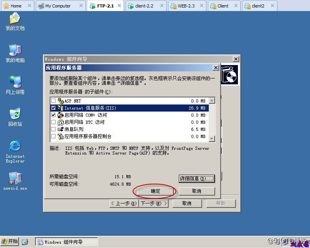Uncheck the Internet 信息服务(IIS) checkbox
Screen dimensions: 310x248
54,108
